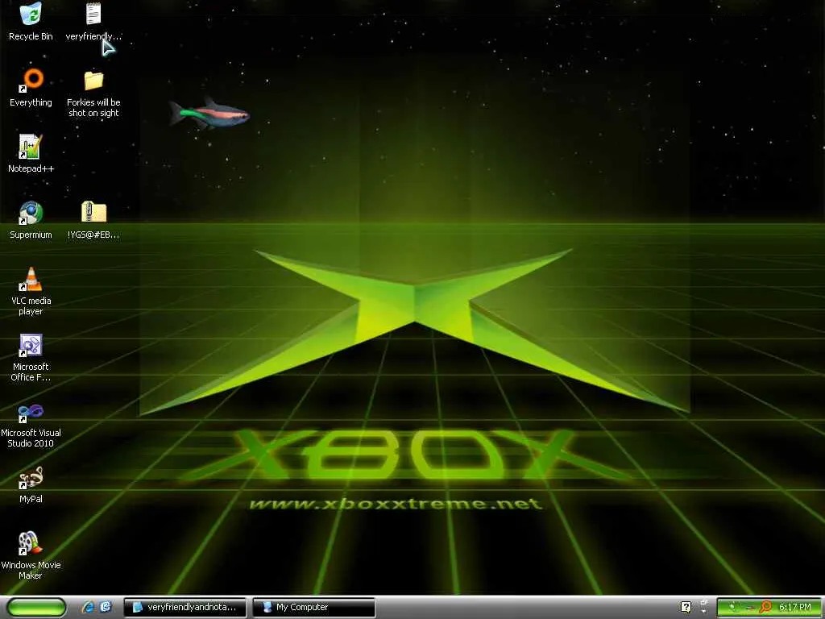Click the orange Everything magnifier tray icon
This screenshot has height=619, width=825.
pos(766,608)
